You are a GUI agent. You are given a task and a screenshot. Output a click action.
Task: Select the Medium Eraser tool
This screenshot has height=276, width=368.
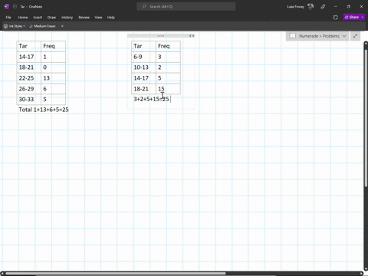42,26
